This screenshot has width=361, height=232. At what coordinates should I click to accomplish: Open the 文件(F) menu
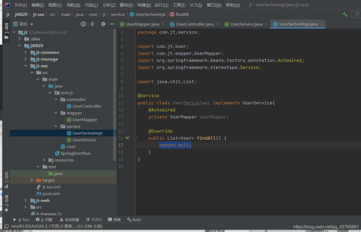click(x=20, y=5)
